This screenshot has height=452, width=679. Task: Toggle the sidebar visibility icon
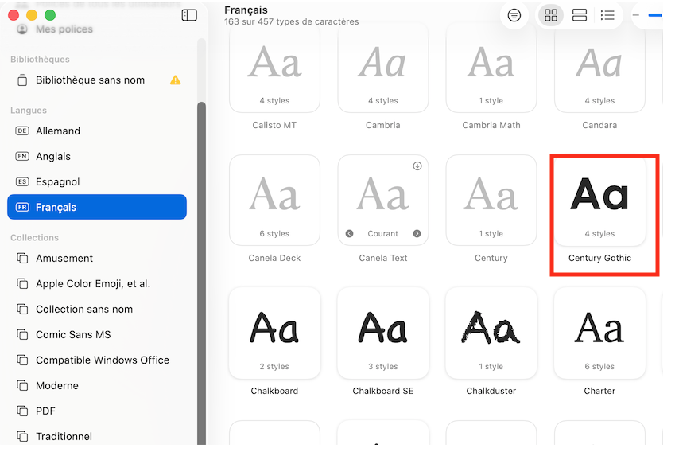tap(189, 15)
